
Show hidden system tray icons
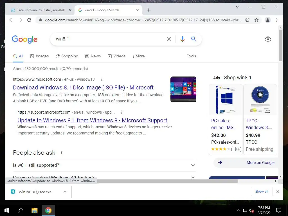[238, 210]
